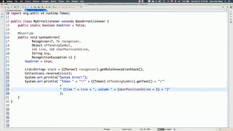Click the New Java Package icon

tap(47, 7)
